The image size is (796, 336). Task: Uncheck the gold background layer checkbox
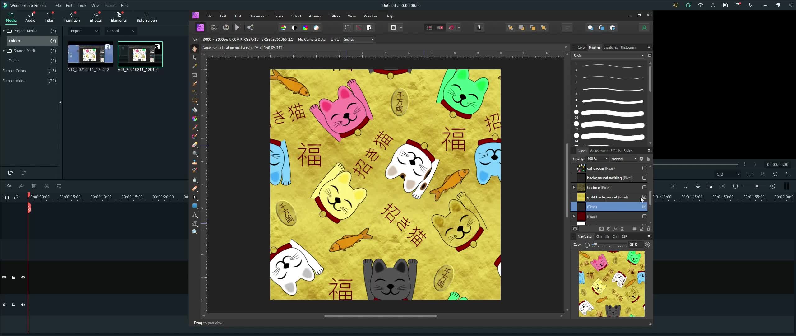[644, 197]
